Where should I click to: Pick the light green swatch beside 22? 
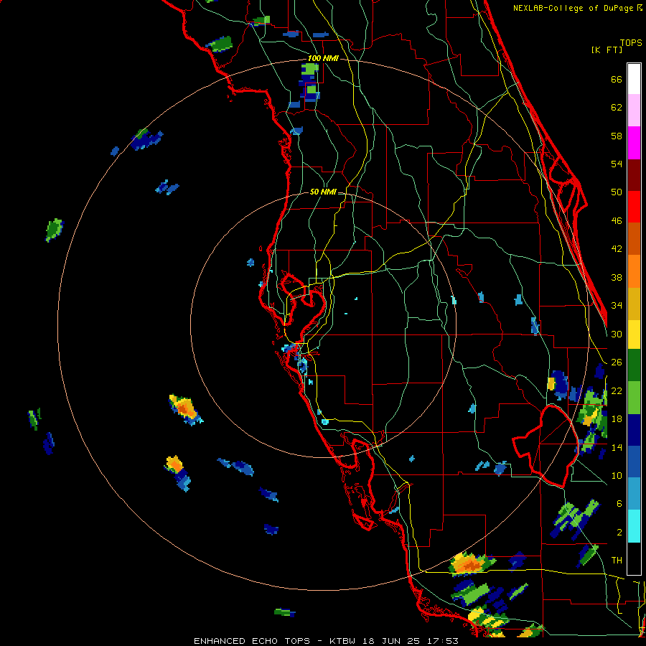[634, 398]
